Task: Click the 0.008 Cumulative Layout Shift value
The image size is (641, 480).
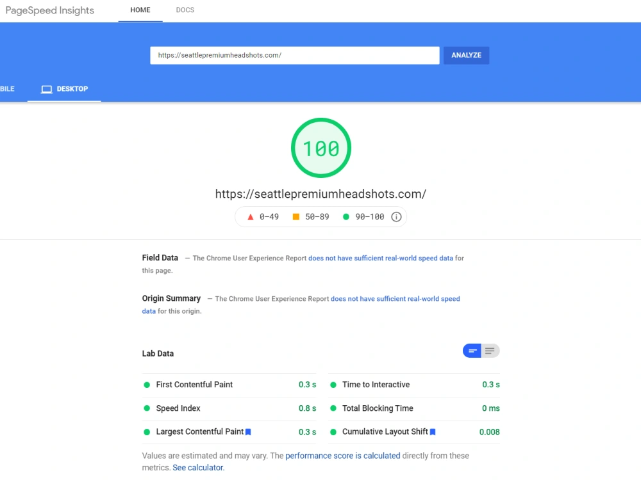Action: click(x=489, y=432)
